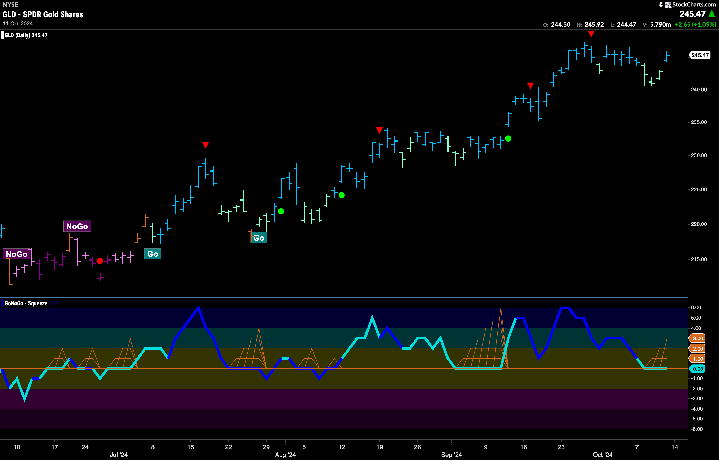Click the green up-arrow beside the 245.47 price

[x=712, y=14]
